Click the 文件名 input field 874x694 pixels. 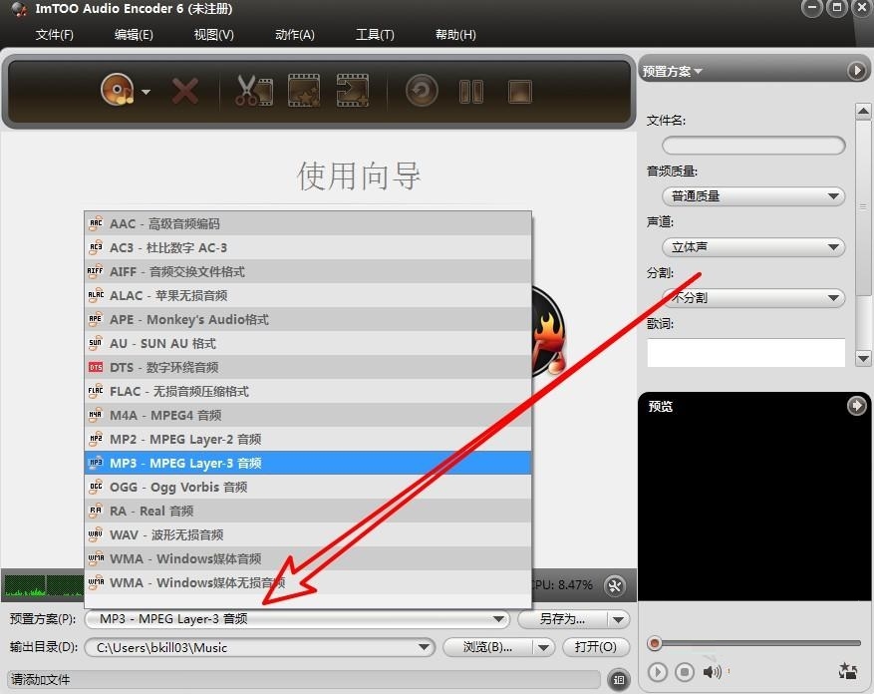point(753,146)
